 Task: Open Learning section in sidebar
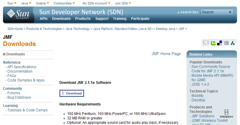(x=10, y=106)
